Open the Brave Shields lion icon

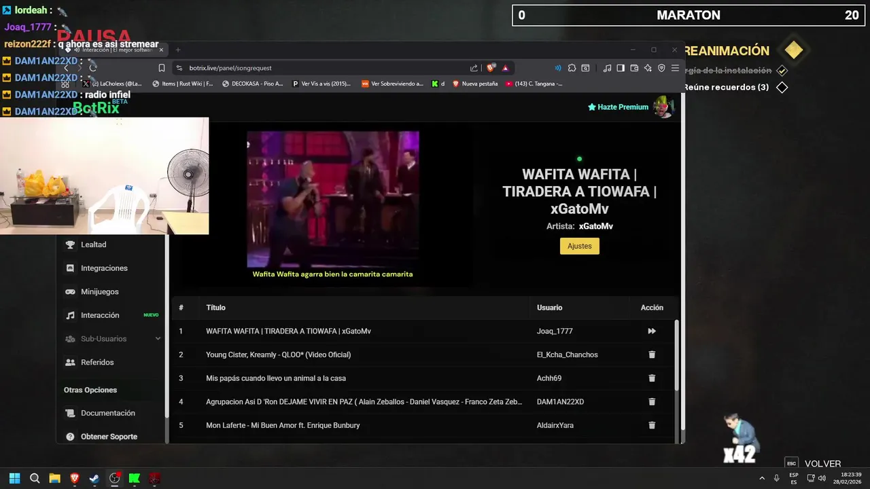pyautogui.click(x=491, y=68)
